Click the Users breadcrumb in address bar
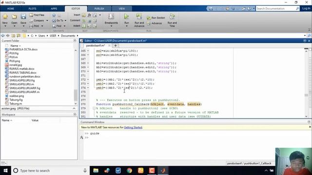The image size is (312, 175). [x=41, y=35]
